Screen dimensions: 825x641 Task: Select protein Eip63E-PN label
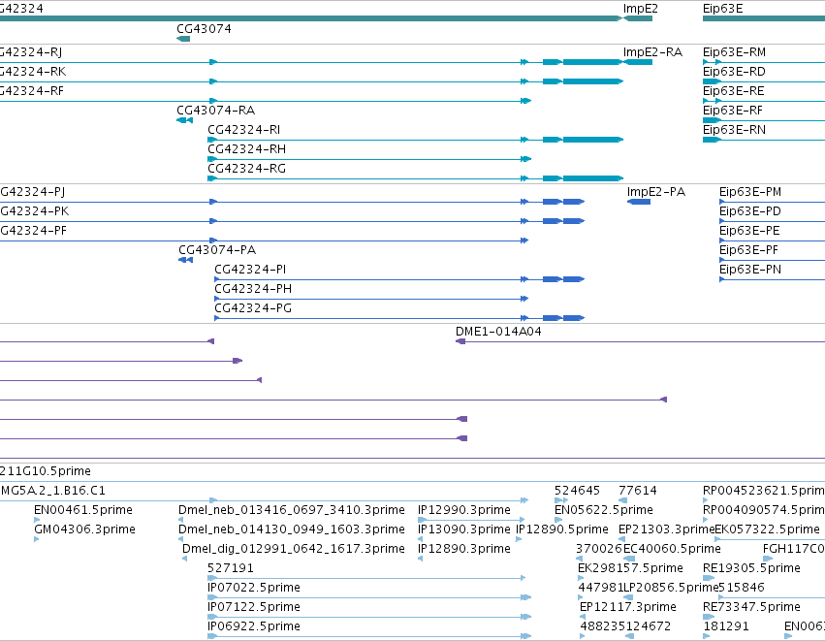[749, 270]
